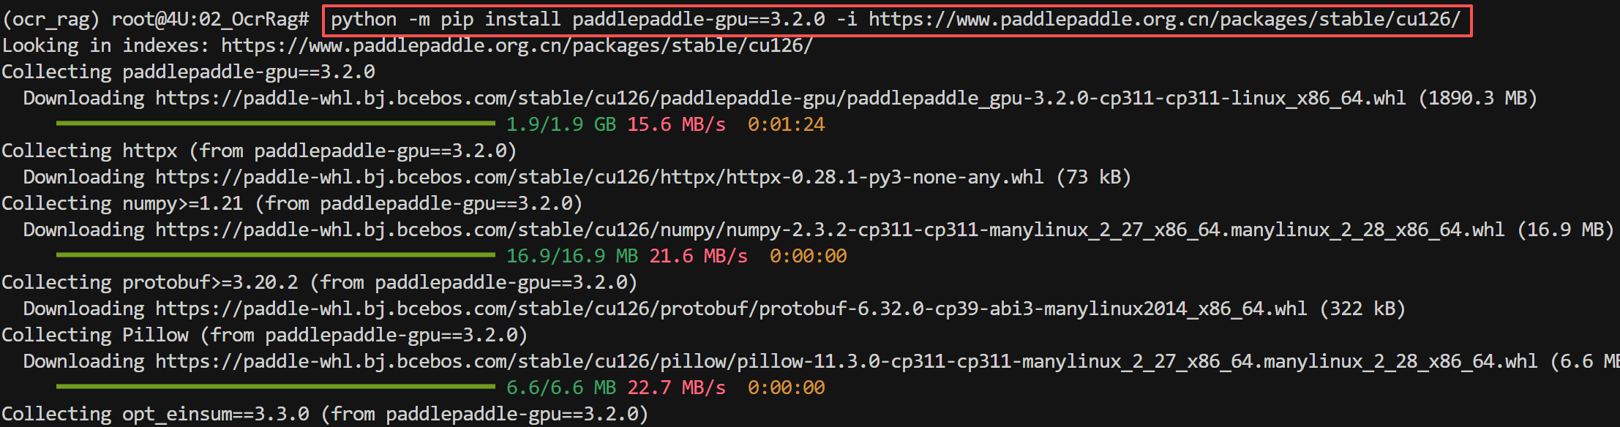Open the httpx-0.28.1 wheel download URL
This screenshot has width=1620, height=427.
[x=599, y=178]
